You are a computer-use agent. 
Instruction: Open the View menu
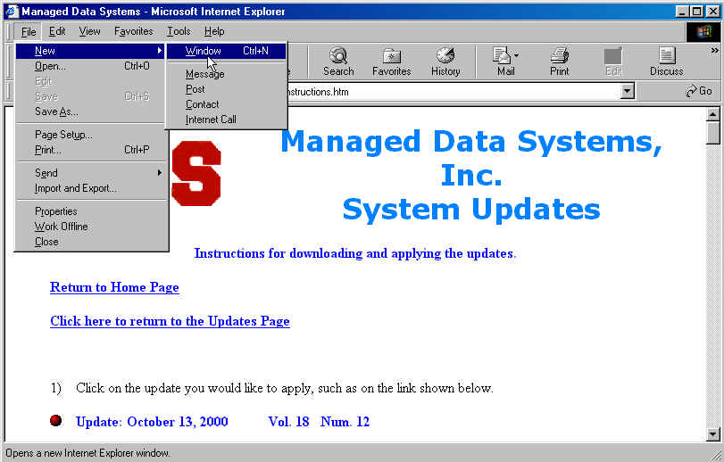click(89, 31)
